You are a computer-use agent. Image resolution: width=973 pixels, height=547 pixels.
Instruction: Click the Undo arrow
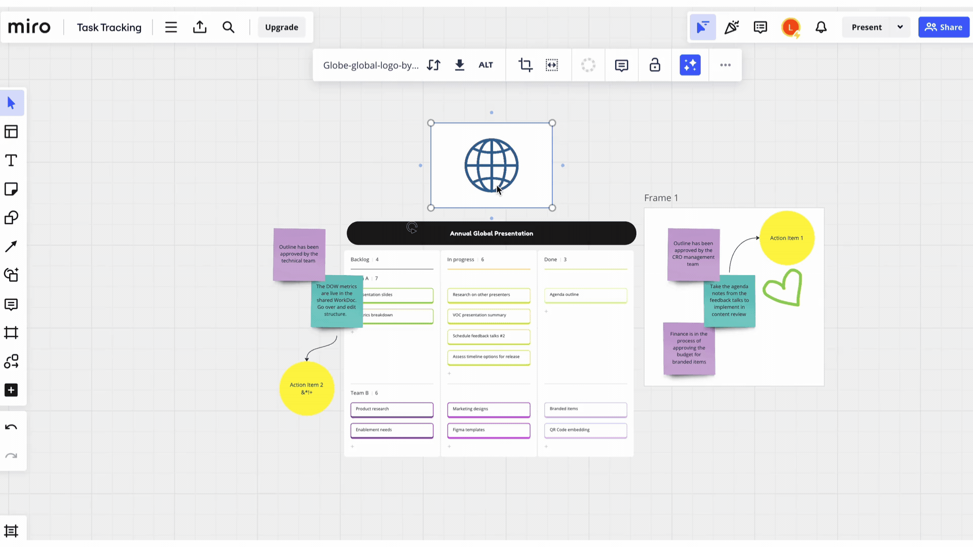click(x=11, y=427)
